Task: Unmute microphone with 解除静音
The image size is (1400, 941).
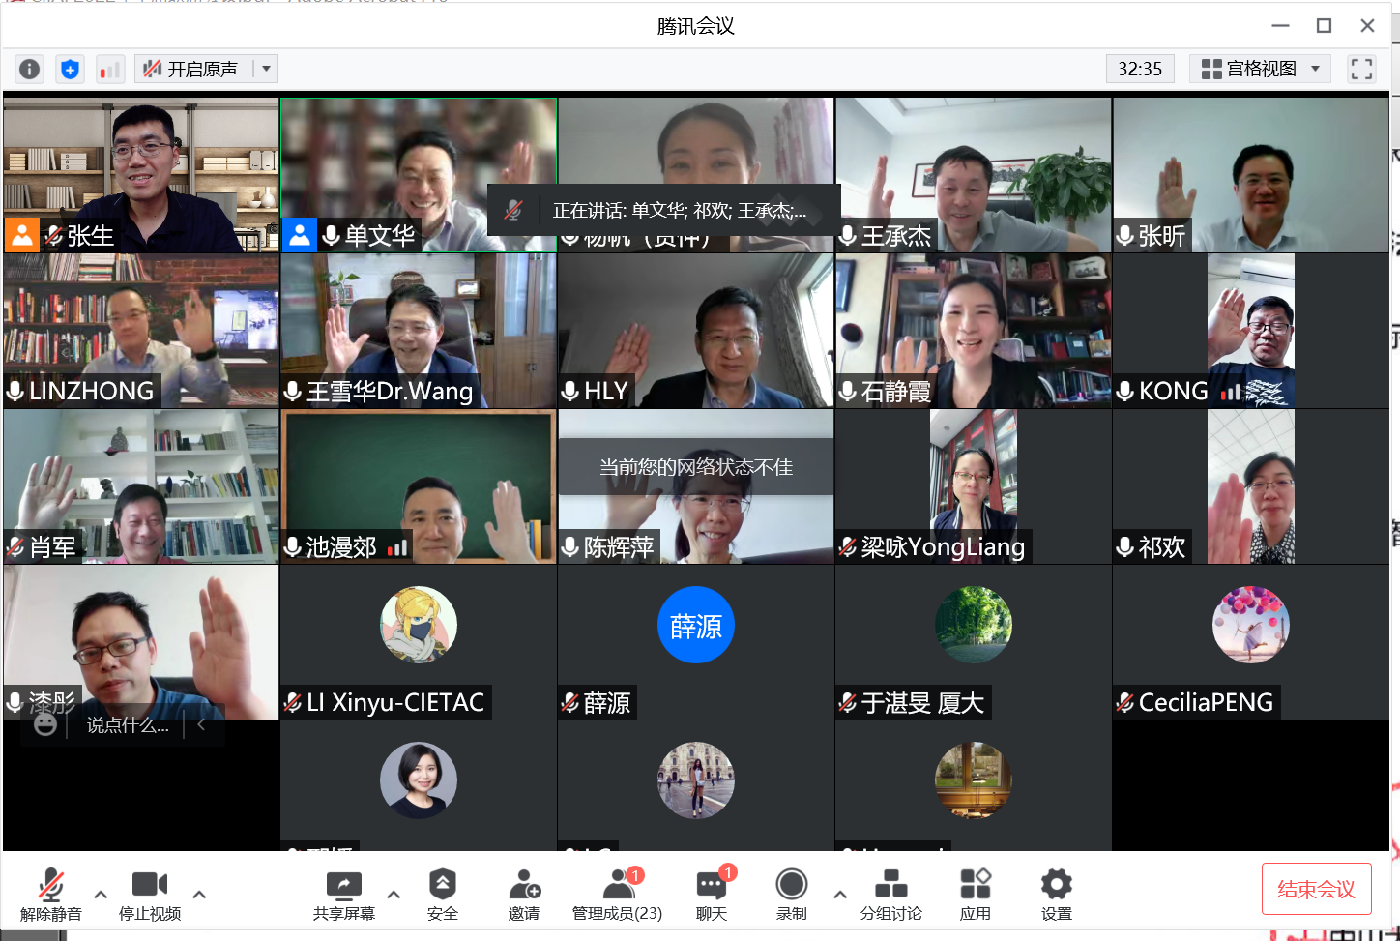Action: click(x=51, y=895)
